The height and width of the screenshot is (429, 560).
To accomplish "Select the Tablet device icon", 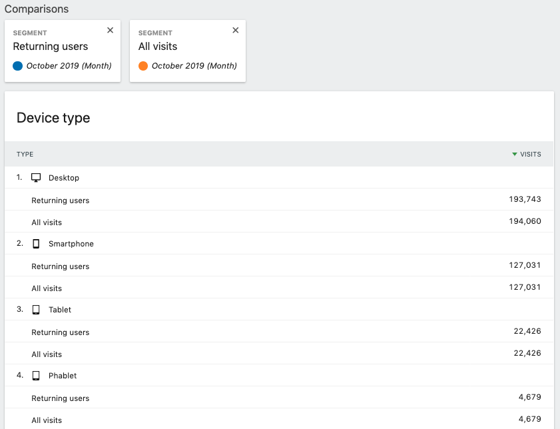I will [35, 309].
